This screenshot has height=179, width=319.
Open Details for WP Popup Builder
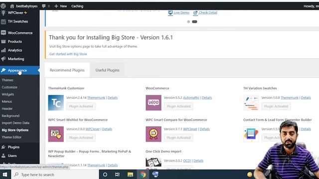[113, 165]
